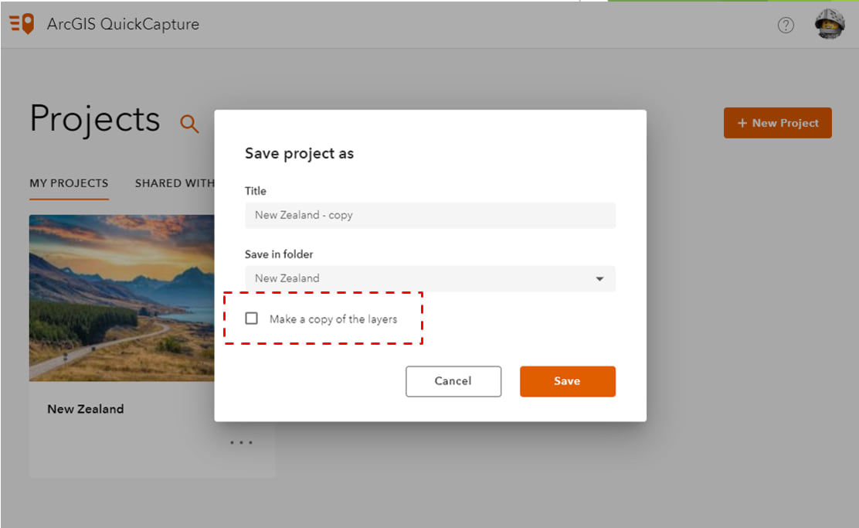Start a New Project
The width and height of the screenshot is (859, 528).
[x=777, y=123]
